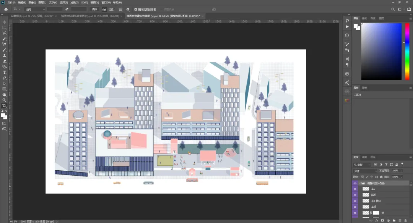Click the delete layer trash icon
The height and width of the screenshot is (223, 413).
coord(405,220)
